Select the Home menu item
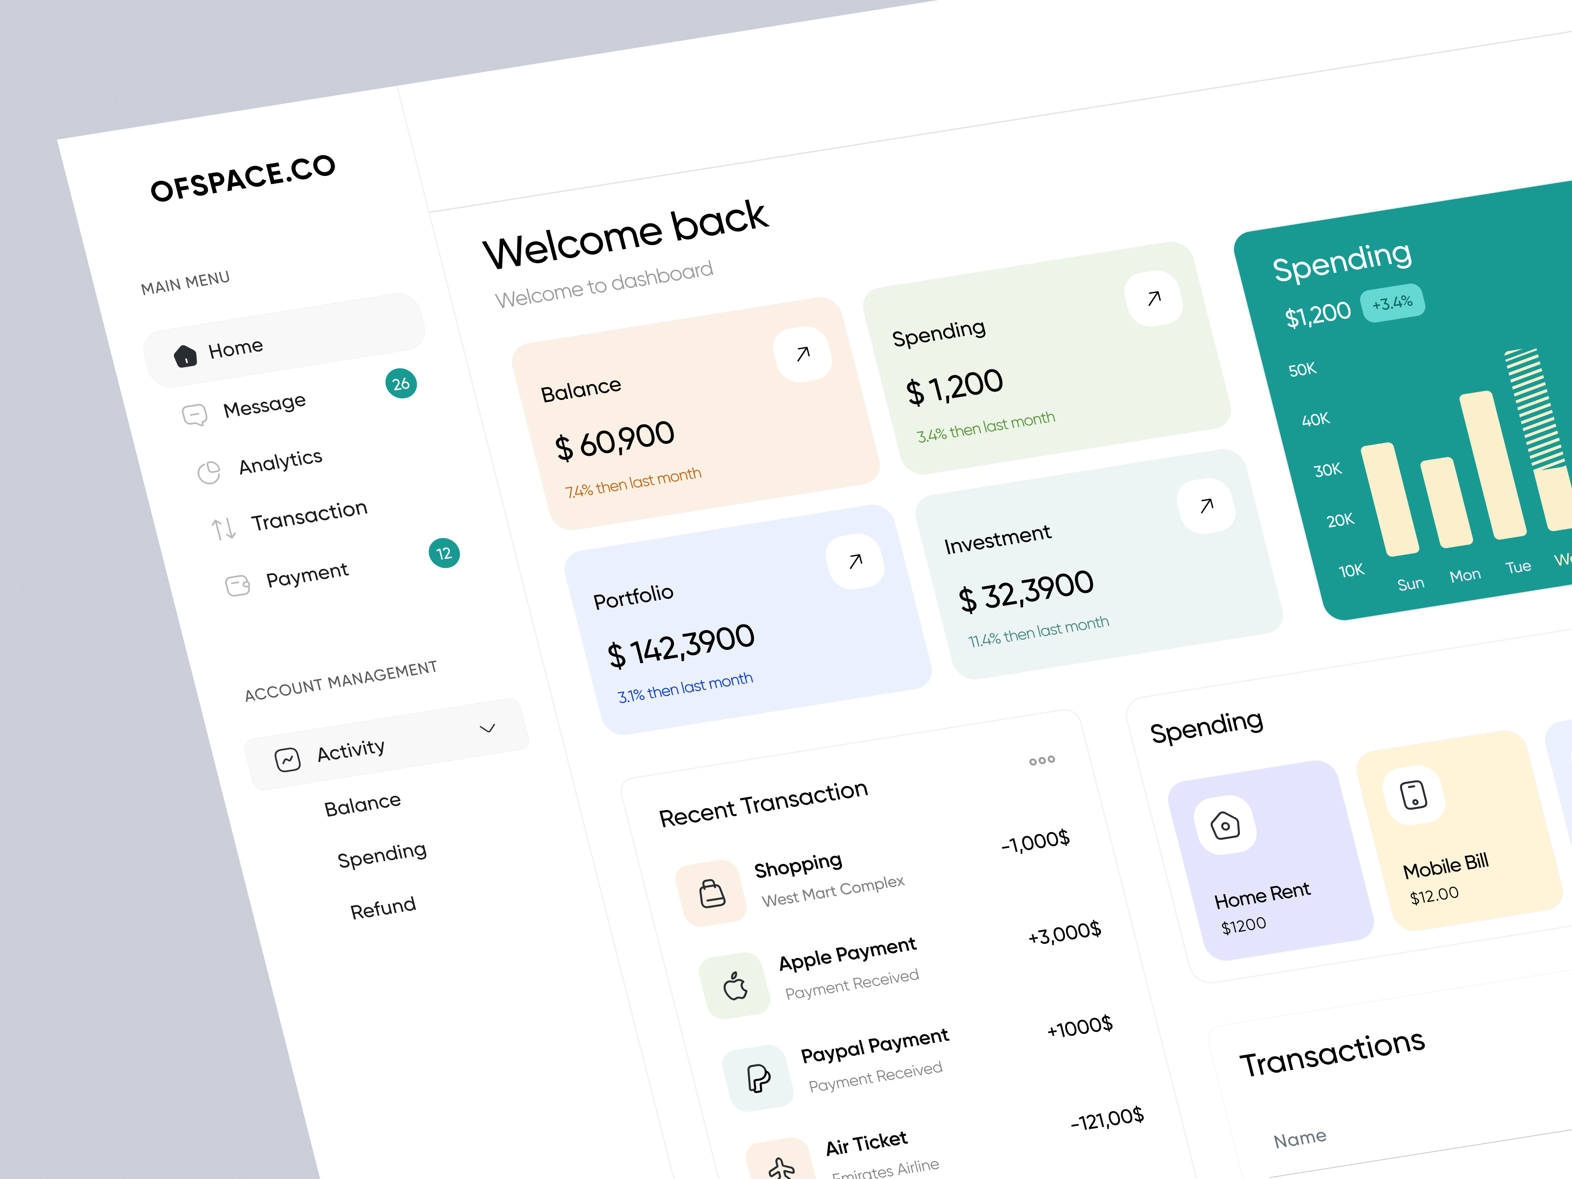1572x1179 pixels. click(235, 348)
